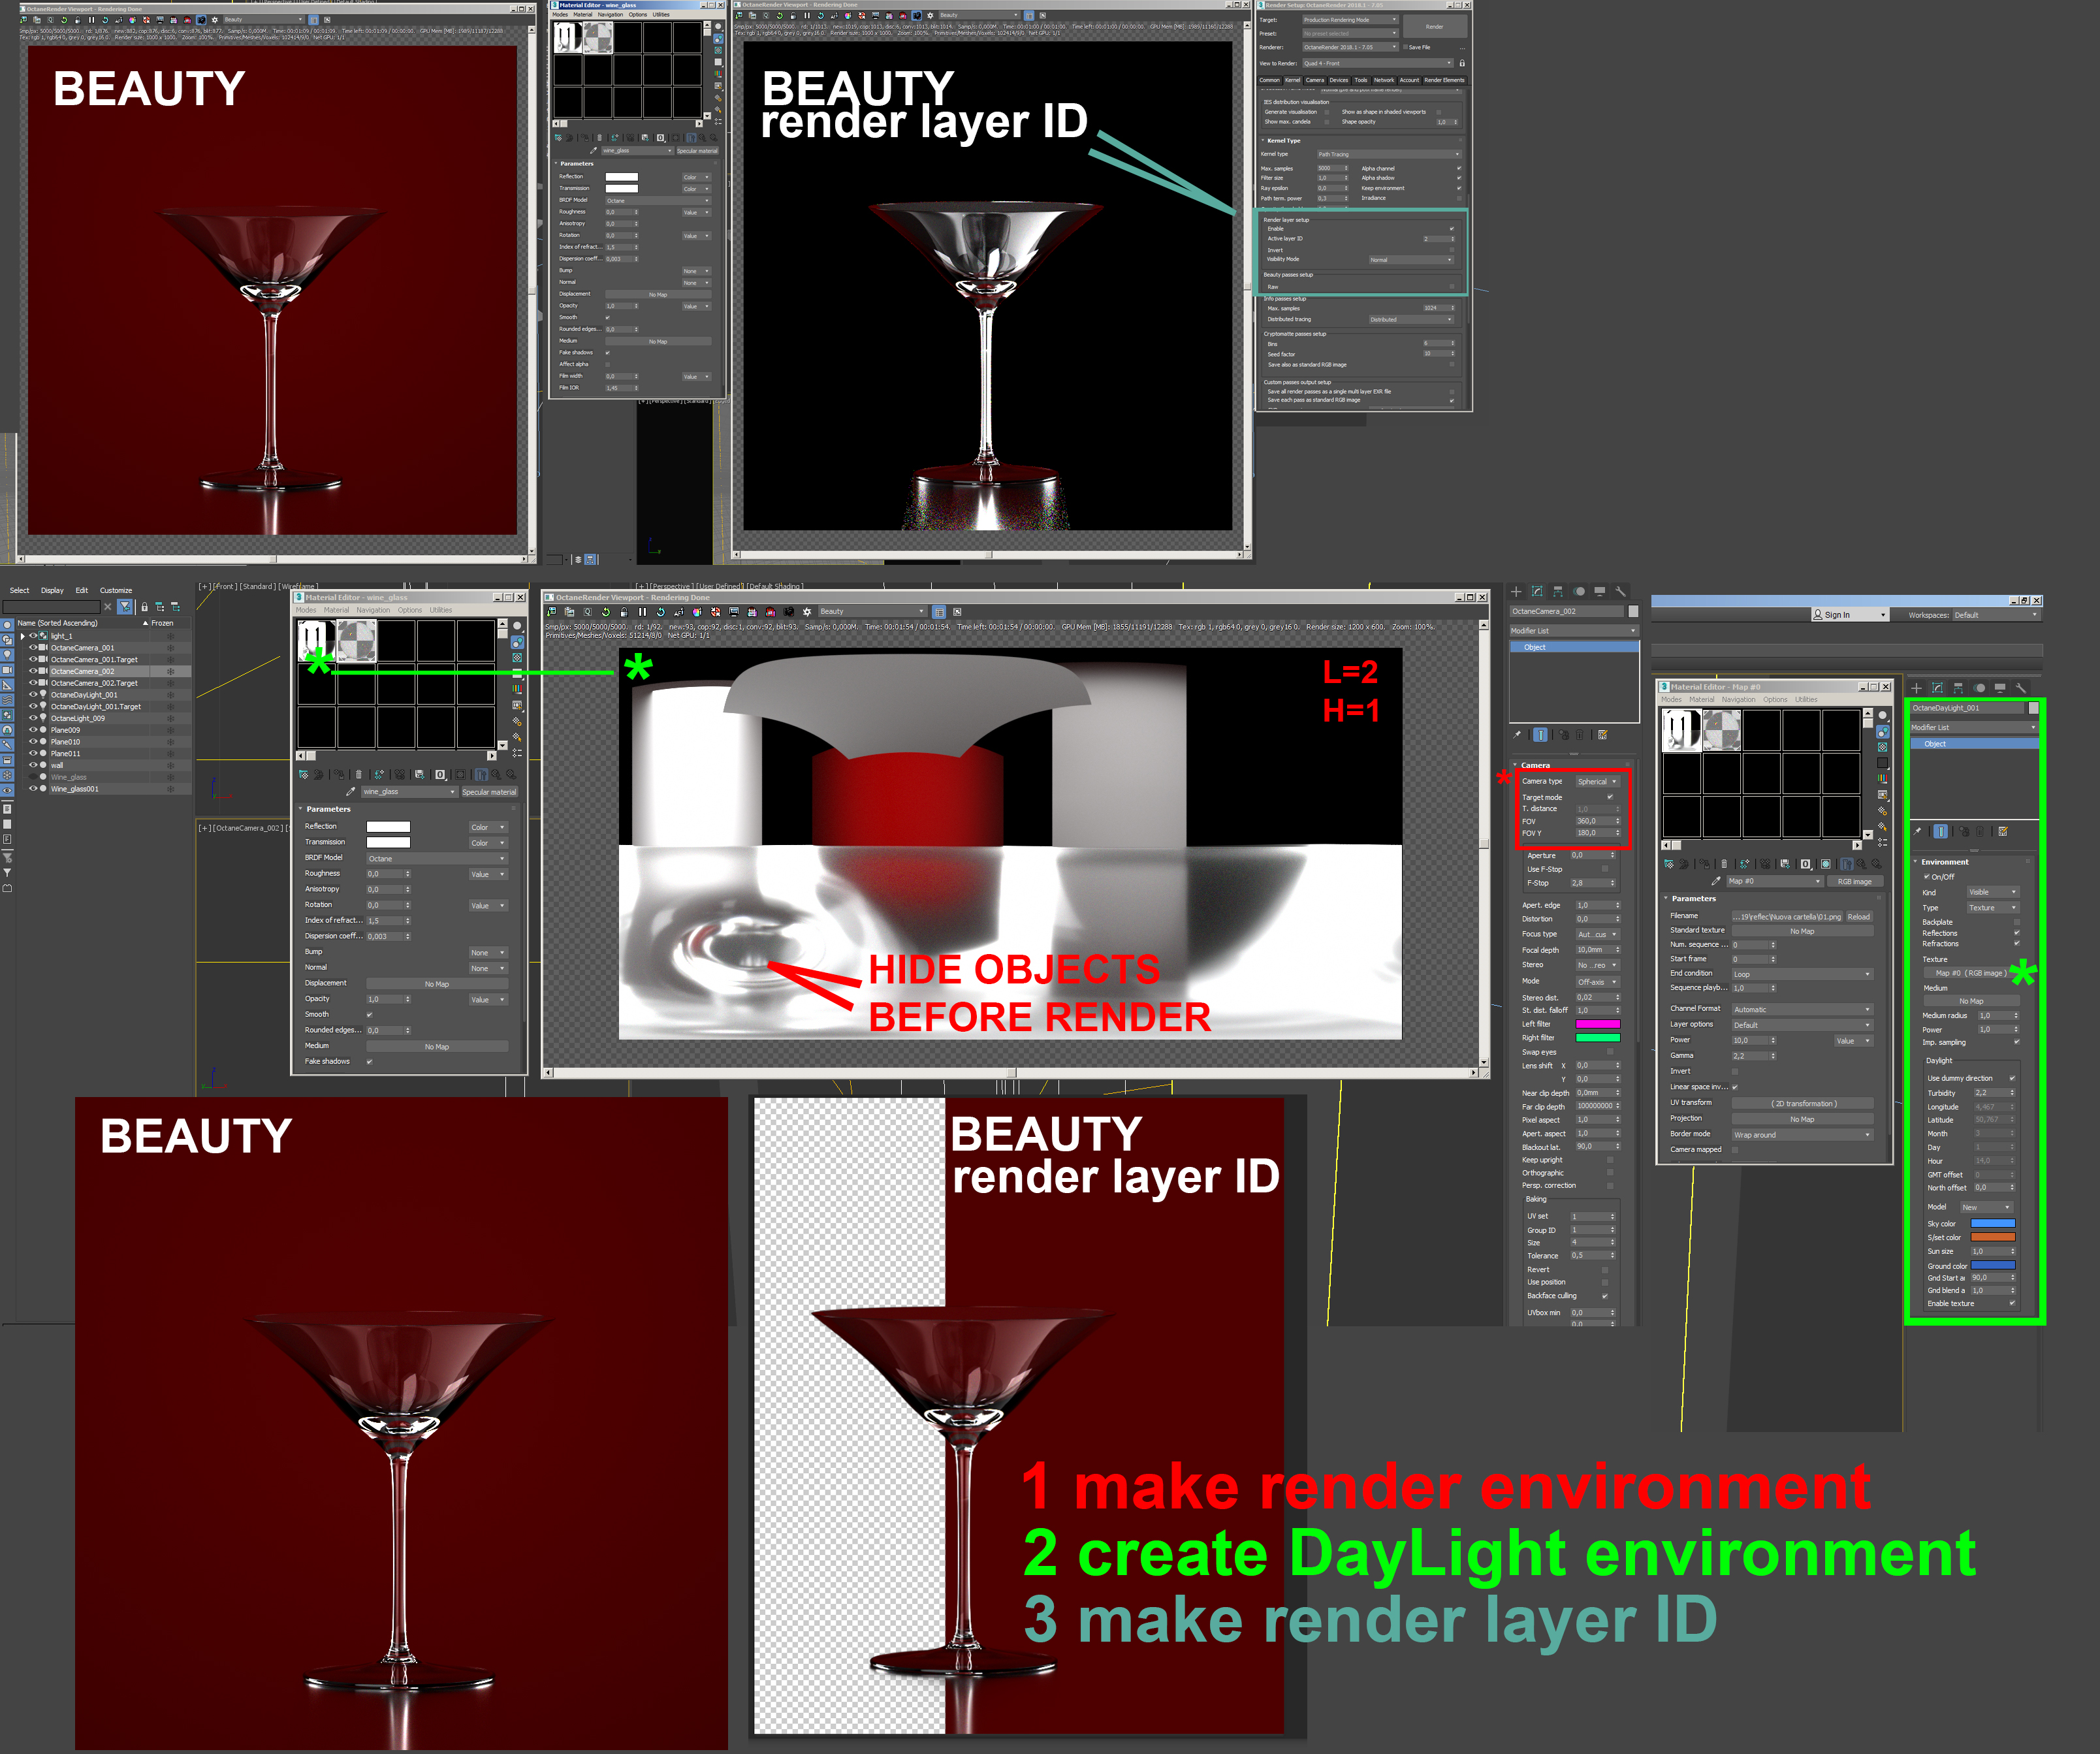The height and width of the screenshot is (1754, 2100).
Task: Enable the Use F-Stop checkbox
Action: tap(1605, 869)
